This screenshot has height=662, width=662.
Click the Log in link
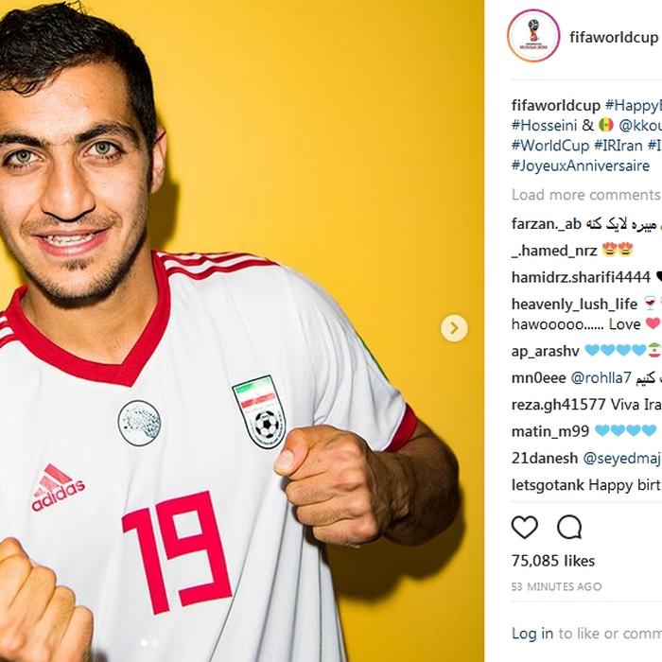[x=532, y=633]
